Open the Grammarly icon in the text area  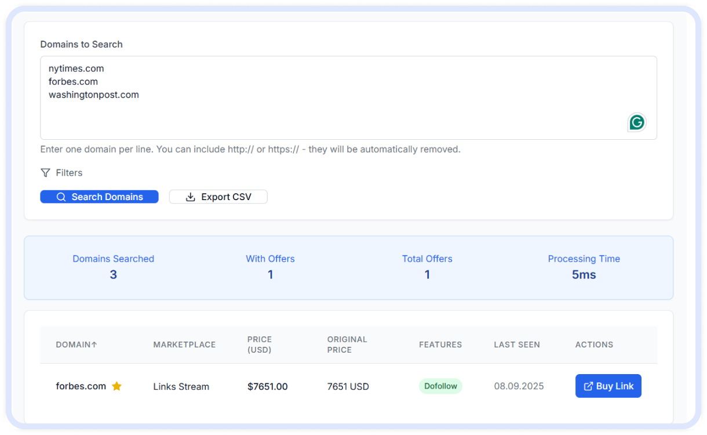coord(636,122)
